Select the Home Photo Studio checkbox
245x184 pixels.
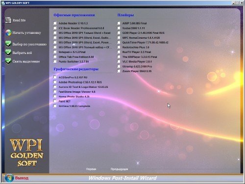point(55,96)
